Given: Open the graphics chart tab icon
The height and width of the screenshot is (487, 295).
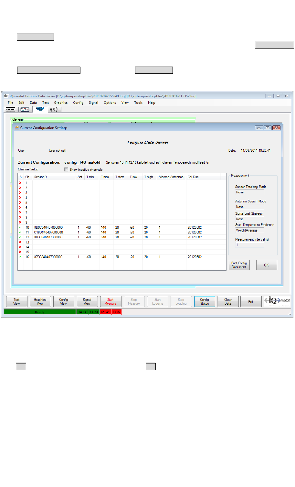Looking at the screenshot, I should pos(25,109).
